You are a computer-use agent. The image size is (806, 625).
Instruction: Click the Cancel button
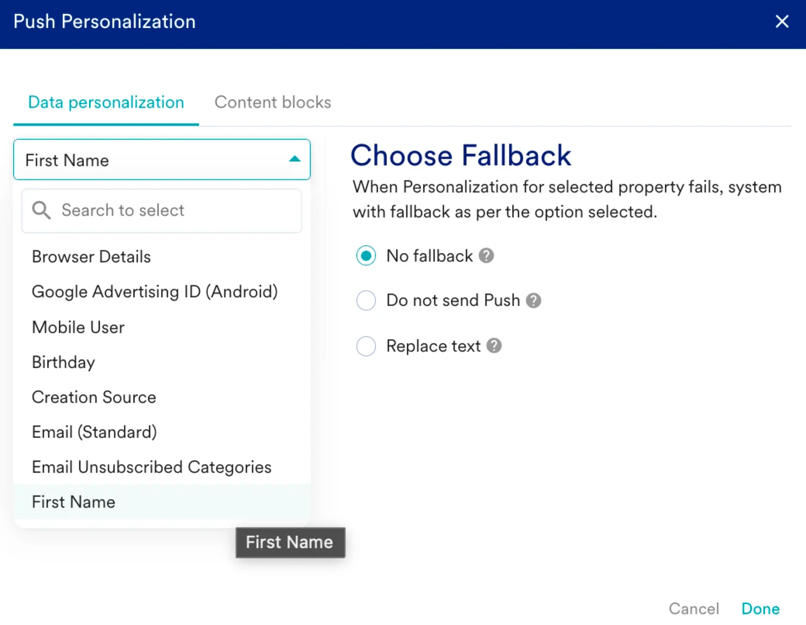[x=694, y=609]
